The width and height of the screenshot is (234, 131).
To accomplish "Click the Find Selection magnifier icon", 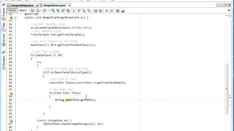I will click(53, 11).
